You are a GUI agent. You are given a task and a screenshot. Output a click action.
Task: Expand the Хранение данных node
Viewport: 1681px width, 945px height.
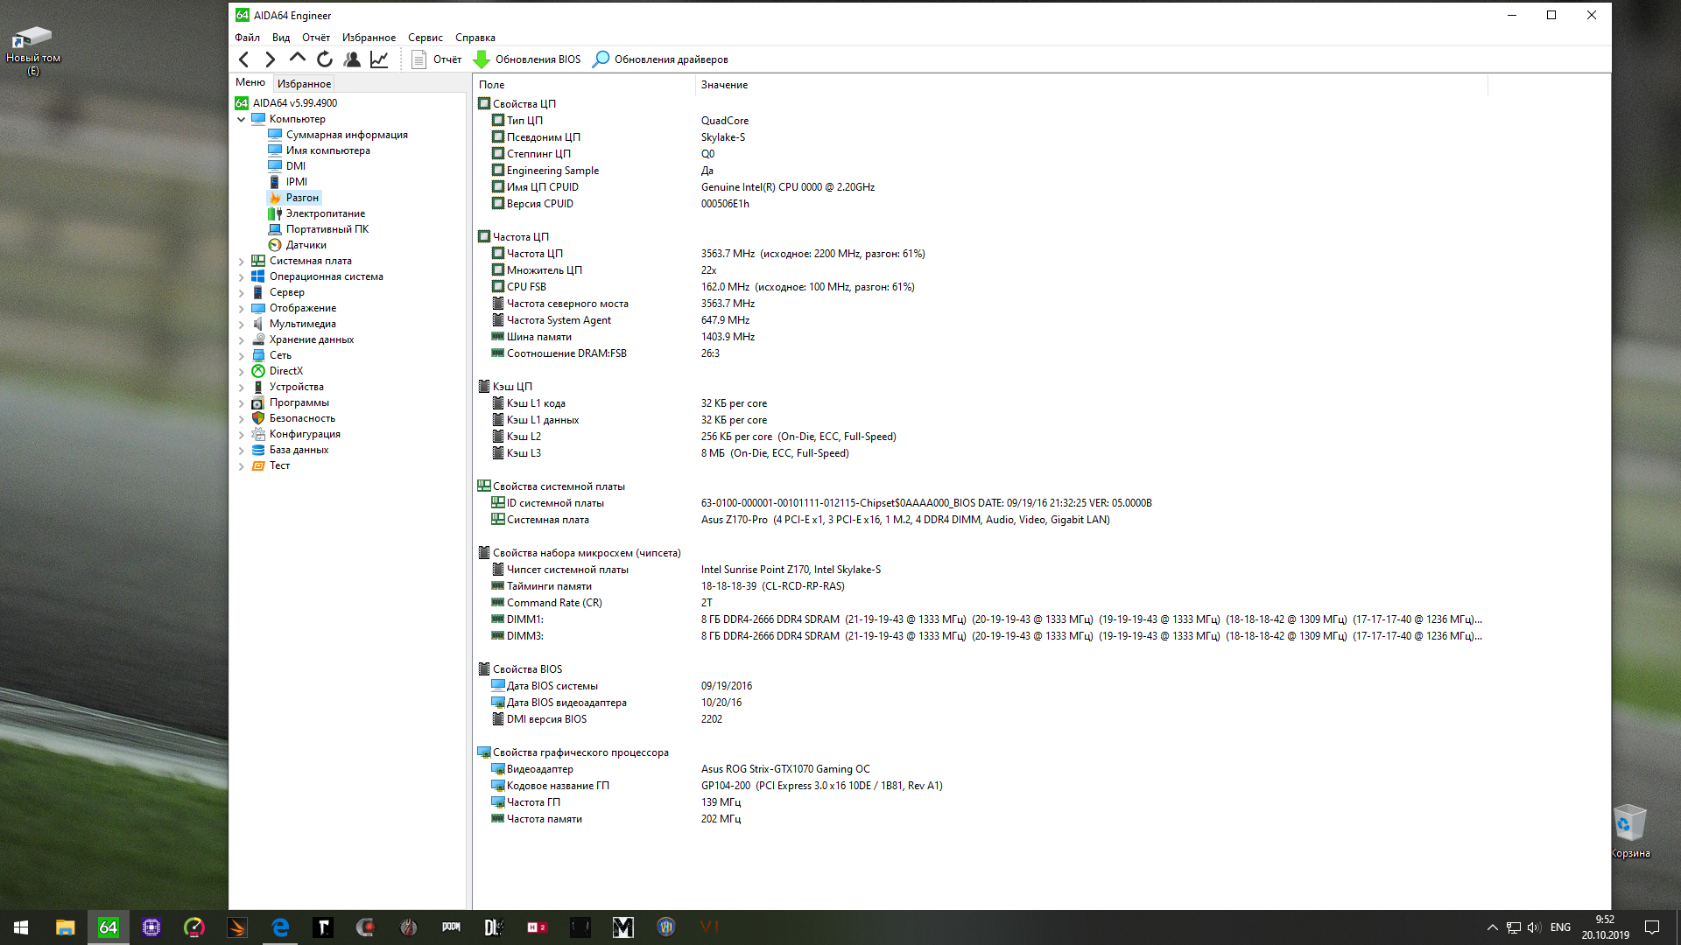click(242, 339)
